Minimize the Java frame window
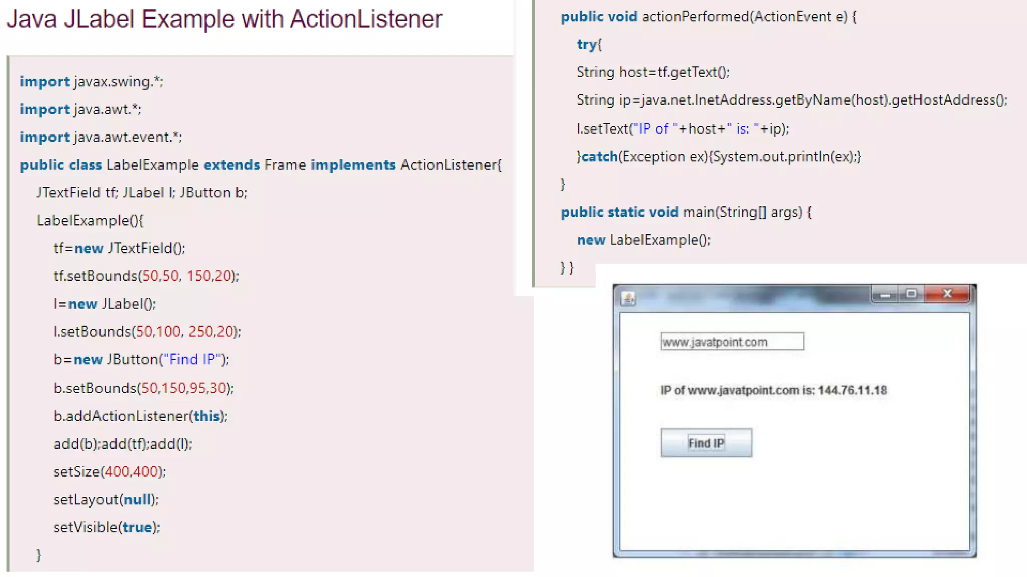The height and width of the screenshot is (577, 1027). [x=885, y=295]
